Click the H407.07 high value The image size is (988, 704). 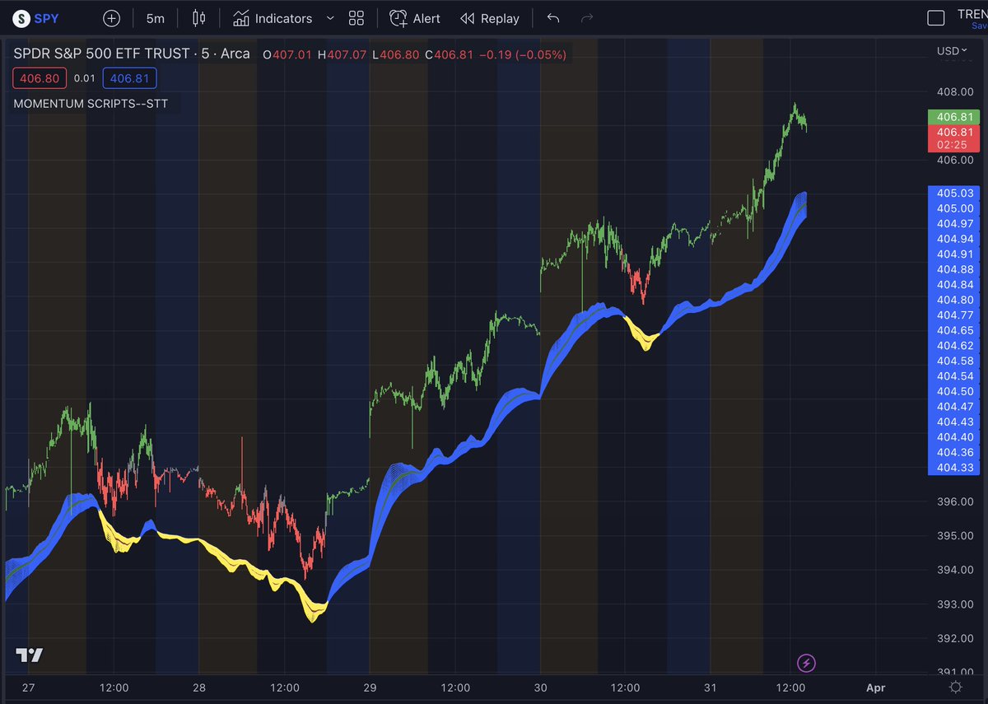[343, 55]
